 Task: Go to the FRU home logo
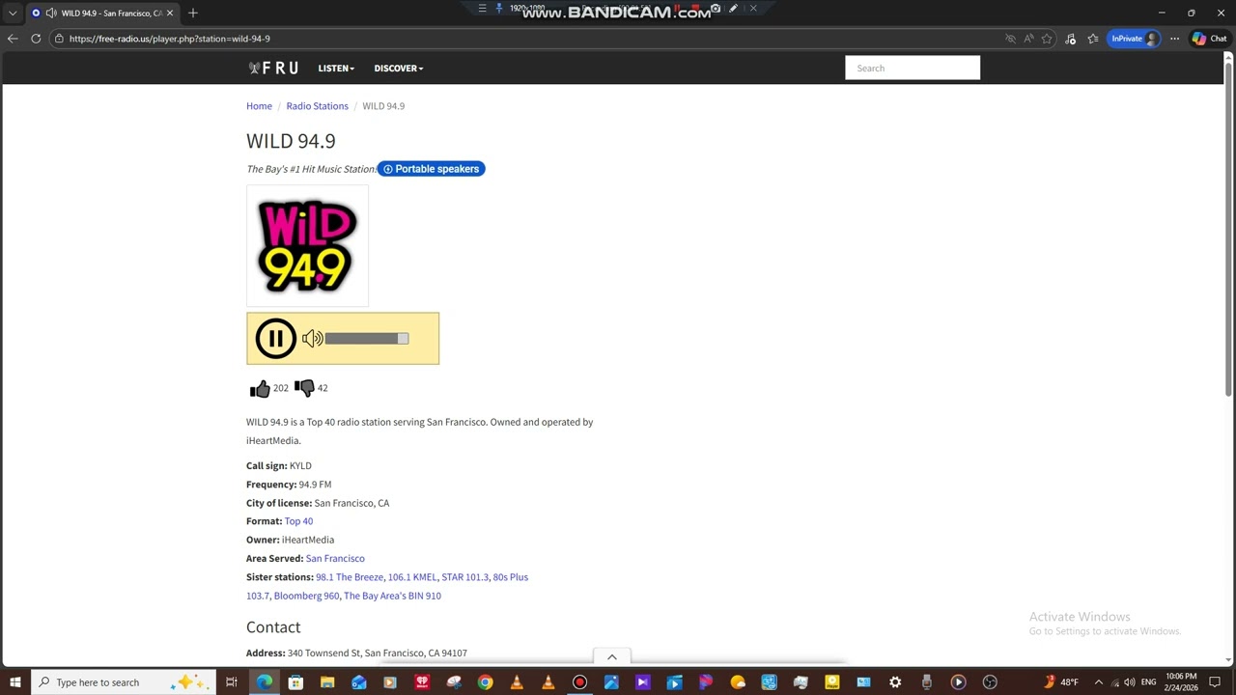[273, 69]
